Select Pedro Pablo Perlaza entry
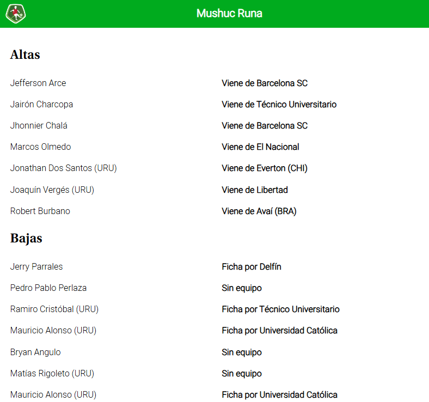The height and width of the screenshot is (402, 429). 48,288
